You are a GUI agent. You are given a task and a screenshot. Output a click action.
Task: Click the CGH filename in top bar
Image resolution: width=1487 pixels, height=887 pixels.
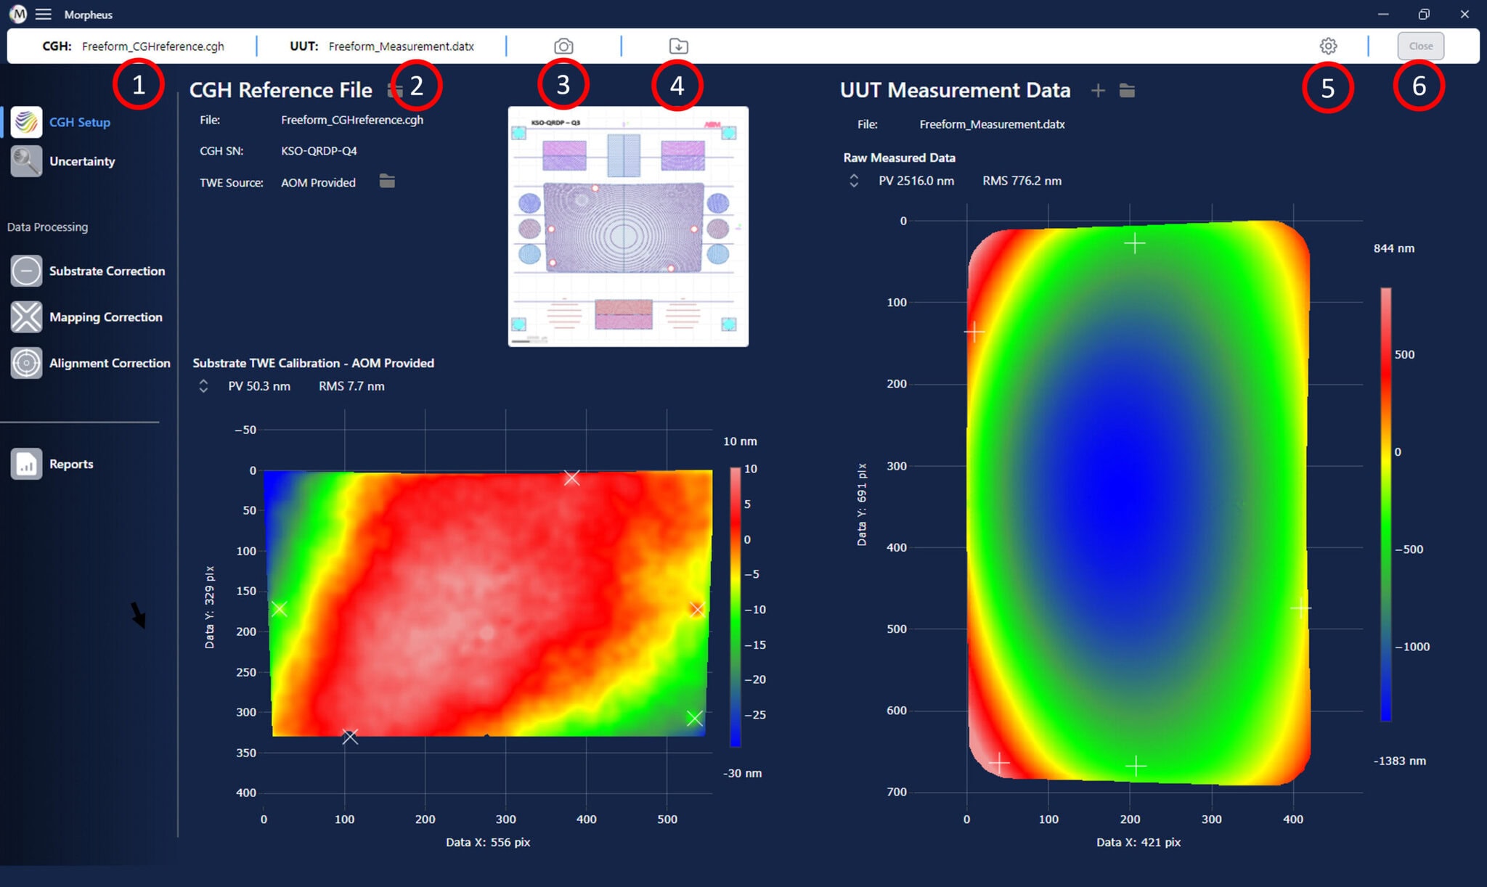152,46
